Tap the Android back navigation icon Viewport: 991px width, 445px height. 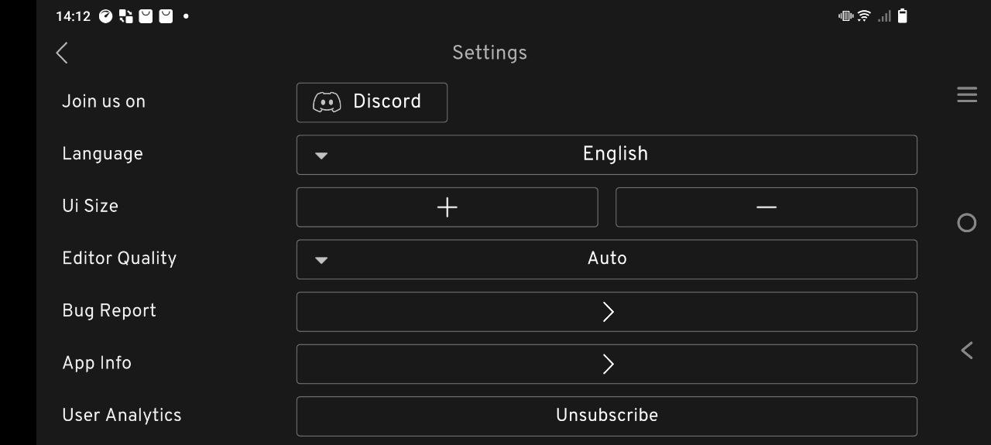pos(967,350)
